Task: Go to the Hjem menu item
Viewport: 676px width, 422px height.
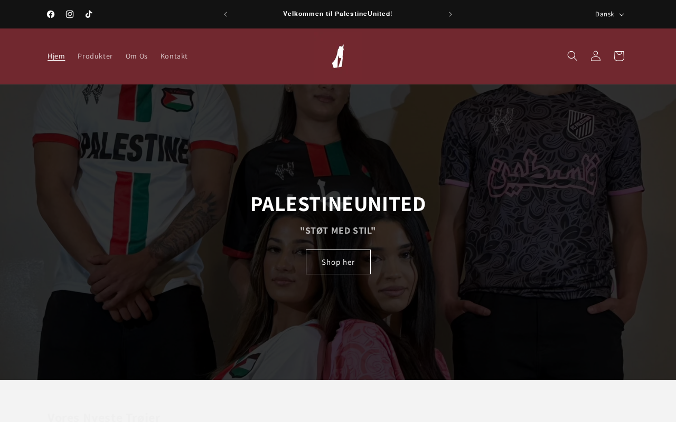Action: point(56,56)
